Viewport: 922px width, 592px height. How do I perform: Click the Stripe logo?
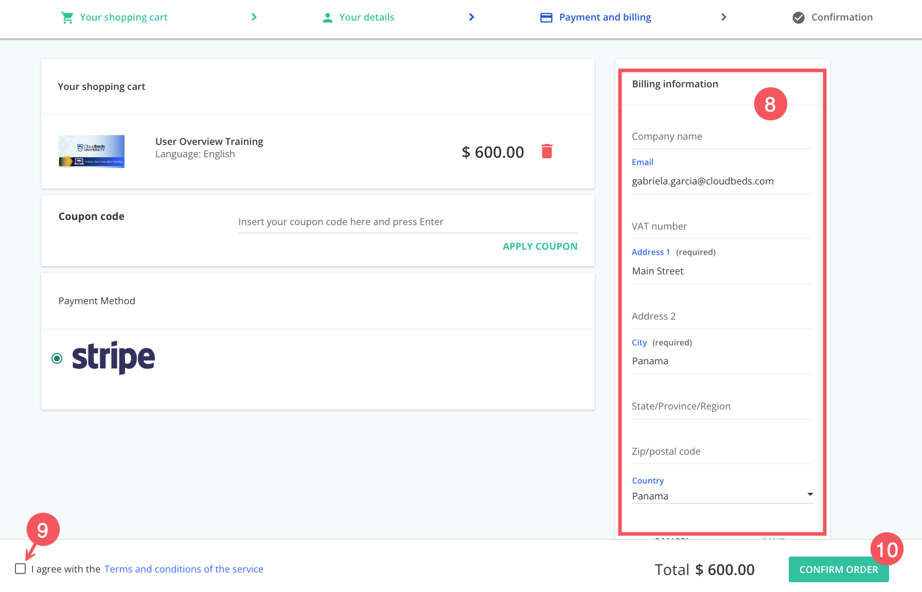[x=113, y=358]
